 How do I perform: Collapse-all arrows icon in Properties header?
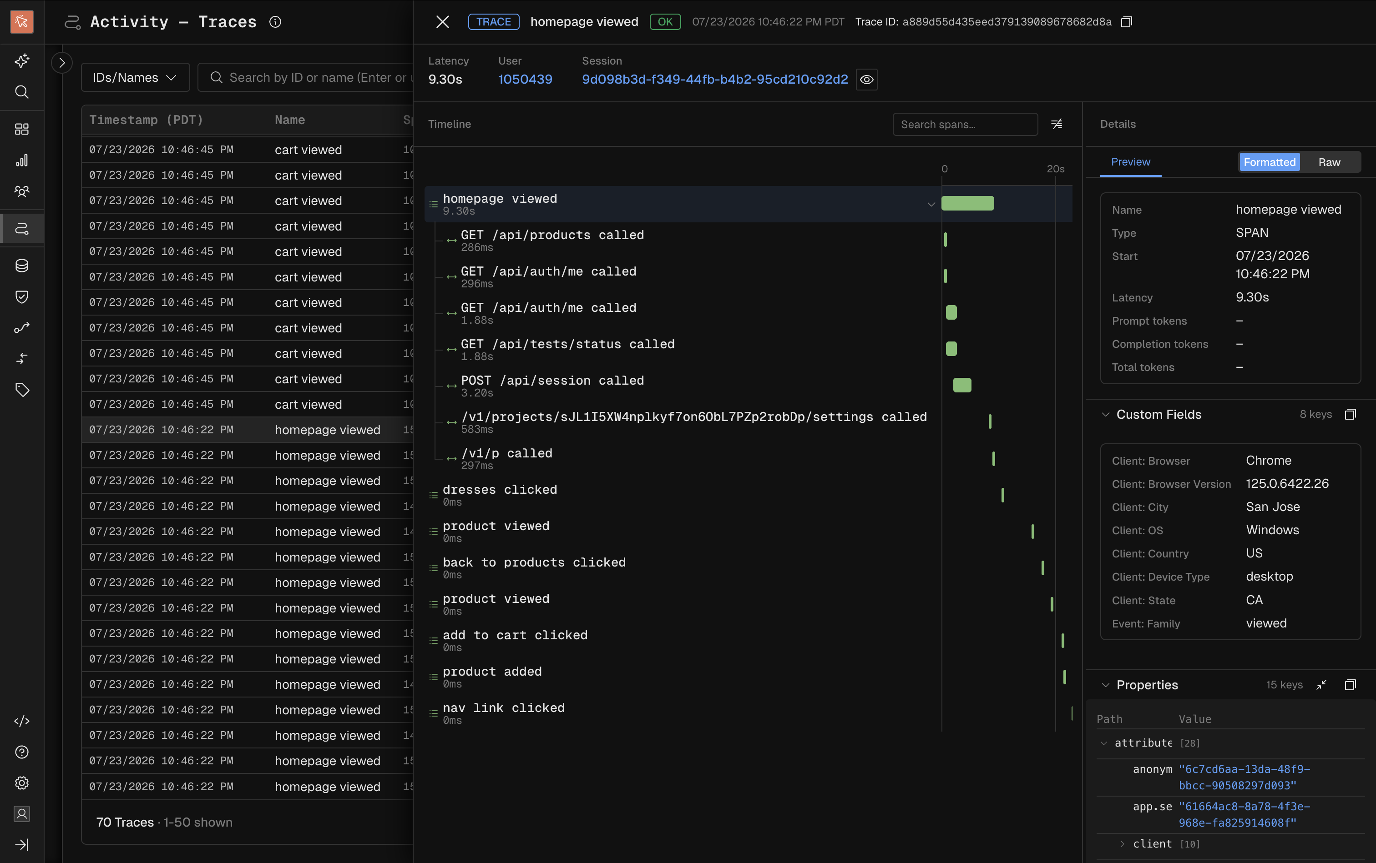click(1321, 685)
